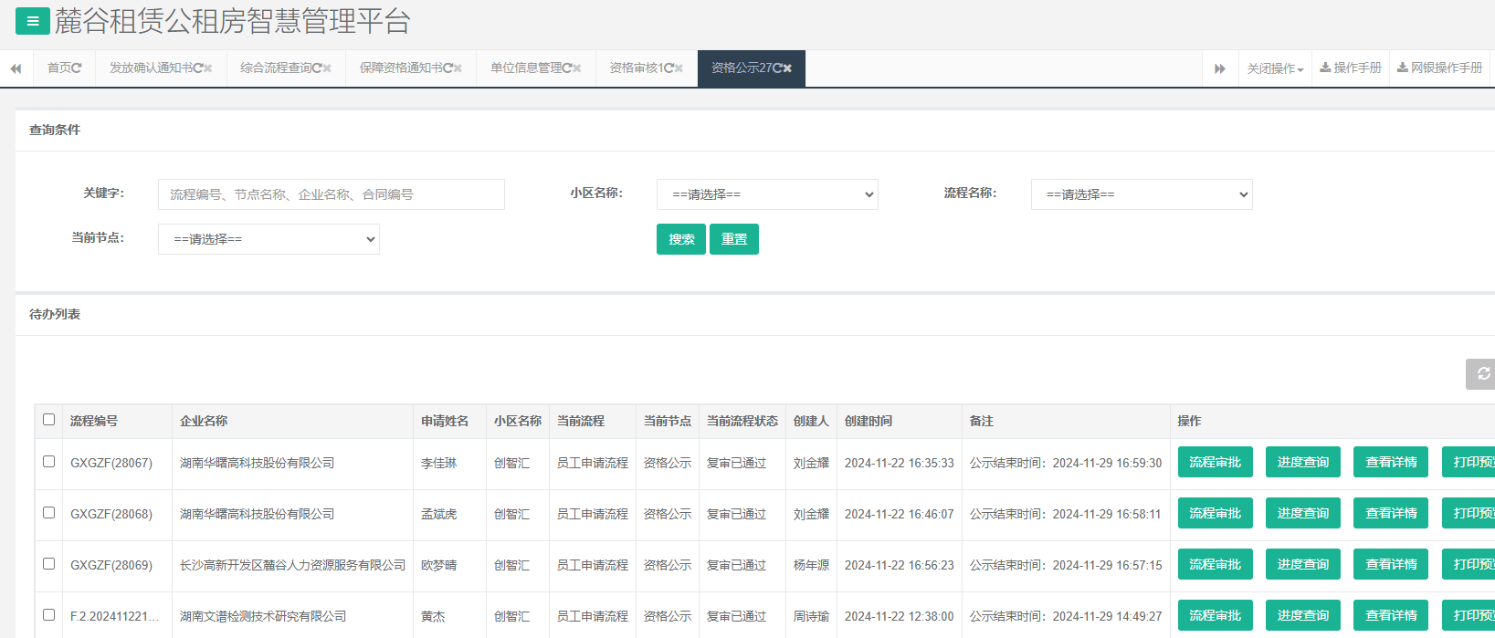
Task: Click into the 关键字 search input field
Action: (x=331, y=194)
